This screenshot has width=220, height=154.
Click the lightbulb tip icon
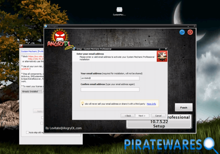point(83,104)
